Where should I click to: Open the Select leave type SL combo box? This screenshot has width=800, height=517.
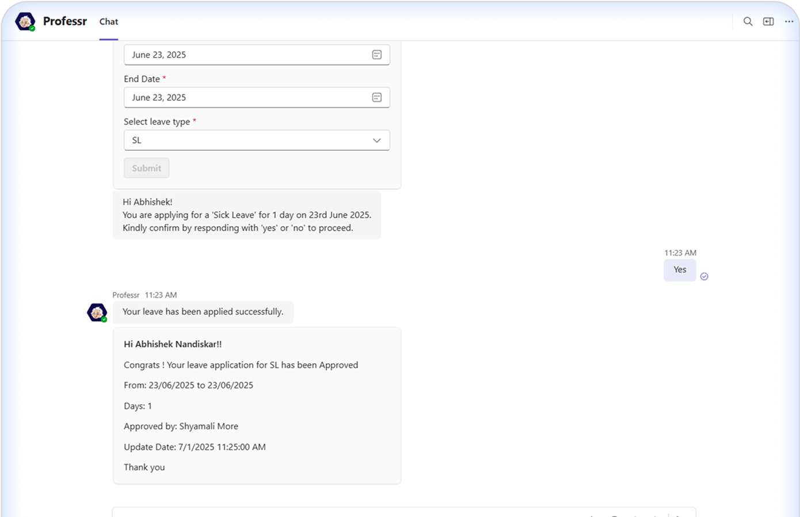pos(247,140)
